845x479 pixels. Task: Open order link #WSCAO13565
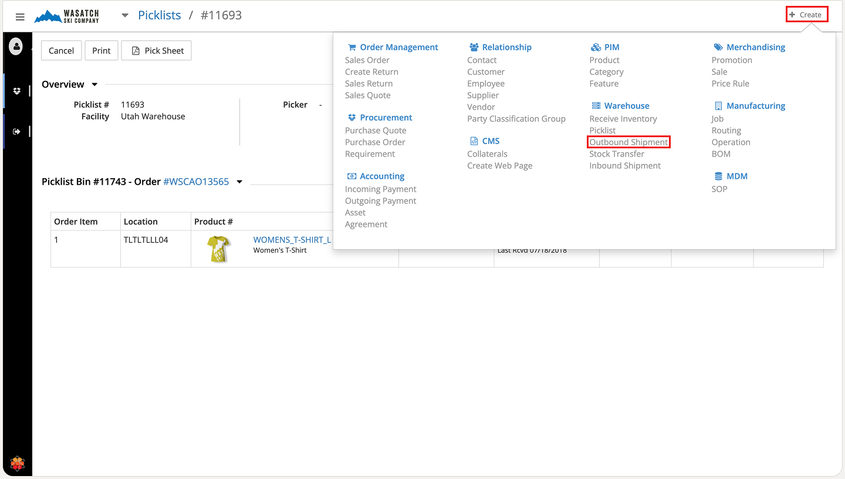(196, 182)
